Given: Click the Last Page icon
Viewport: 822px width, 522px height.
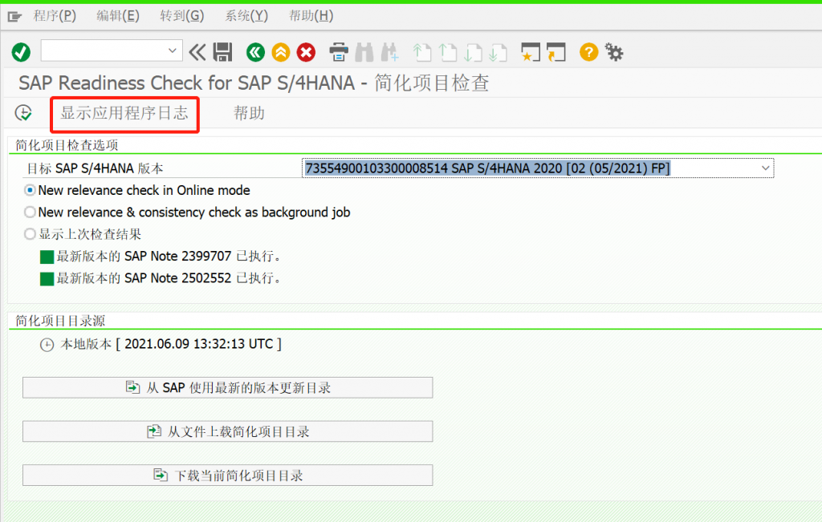Looking at the screenshot, I should 498,52.
